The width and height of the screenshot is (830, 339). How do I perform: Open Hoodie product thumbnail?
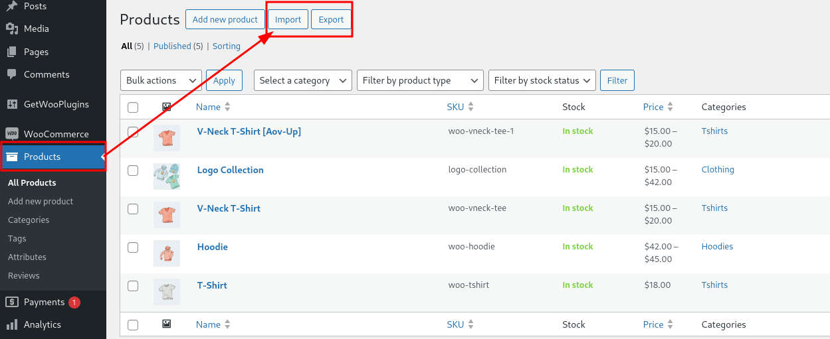pos(167,253)
